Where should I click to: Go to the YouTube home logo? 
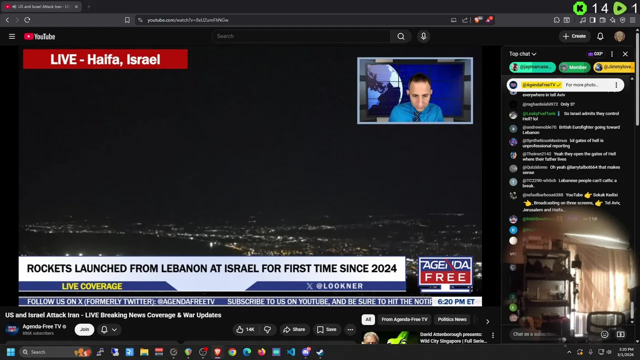pyautogui.click(x=39, y=36)
